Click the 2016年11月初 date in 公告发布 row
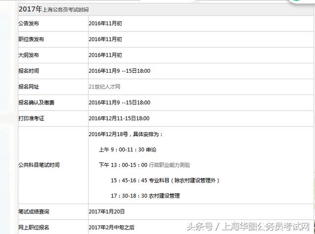The width and height of the screenshot is (315, 234). pyautogui.click(x=105, y=24)
